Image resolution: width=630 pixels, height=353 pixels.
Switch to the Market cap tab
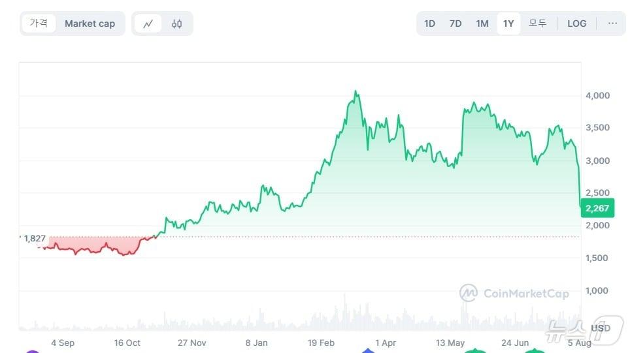[90, 23]
